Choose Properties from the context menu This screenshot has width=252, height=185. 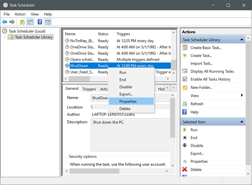131,101
